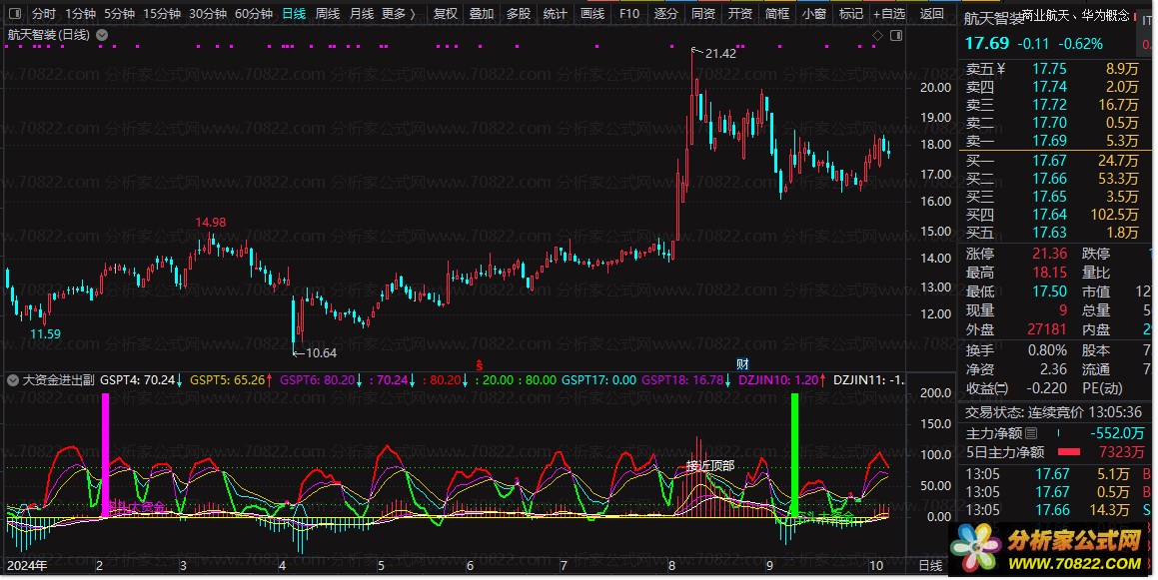Select the 1分钟 chart period
Image resolution: width=1158 pixels, height=580 pixels.
(80, 13)
